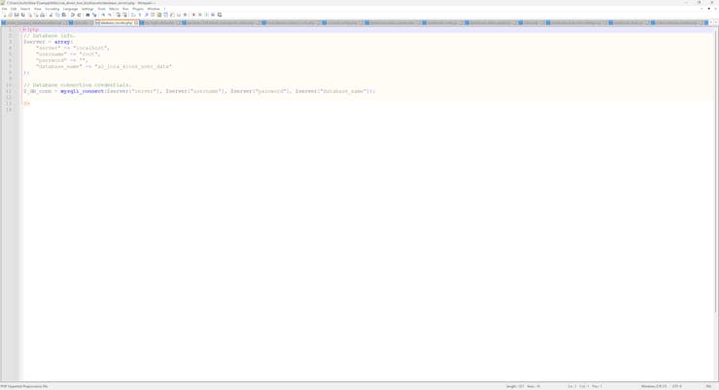Image resolution: width=719 pixels, height=390 pixels.
Task: Create a new document with the New icon
Action: [5, 15]
